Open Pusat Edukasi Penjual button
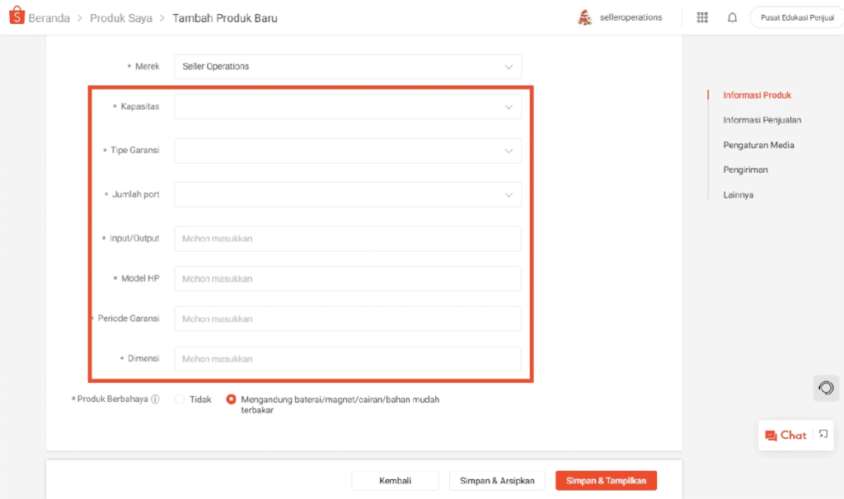This screenshot has width=844, height=499. (x=797, y=17)
